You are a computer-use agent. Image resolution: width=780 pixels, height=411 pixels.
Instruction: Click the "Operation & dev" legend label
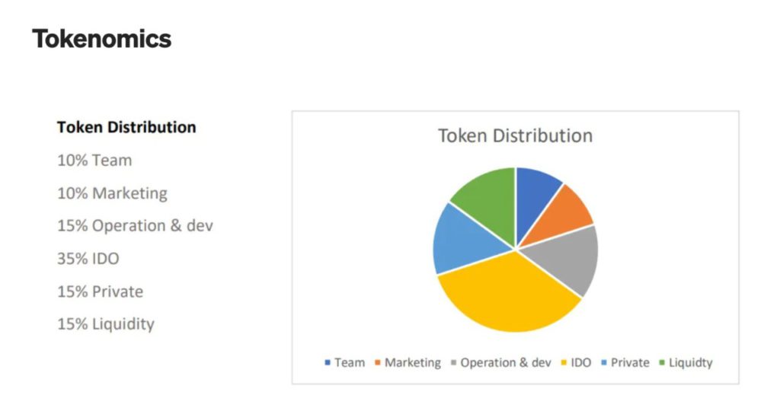[505, 363]
